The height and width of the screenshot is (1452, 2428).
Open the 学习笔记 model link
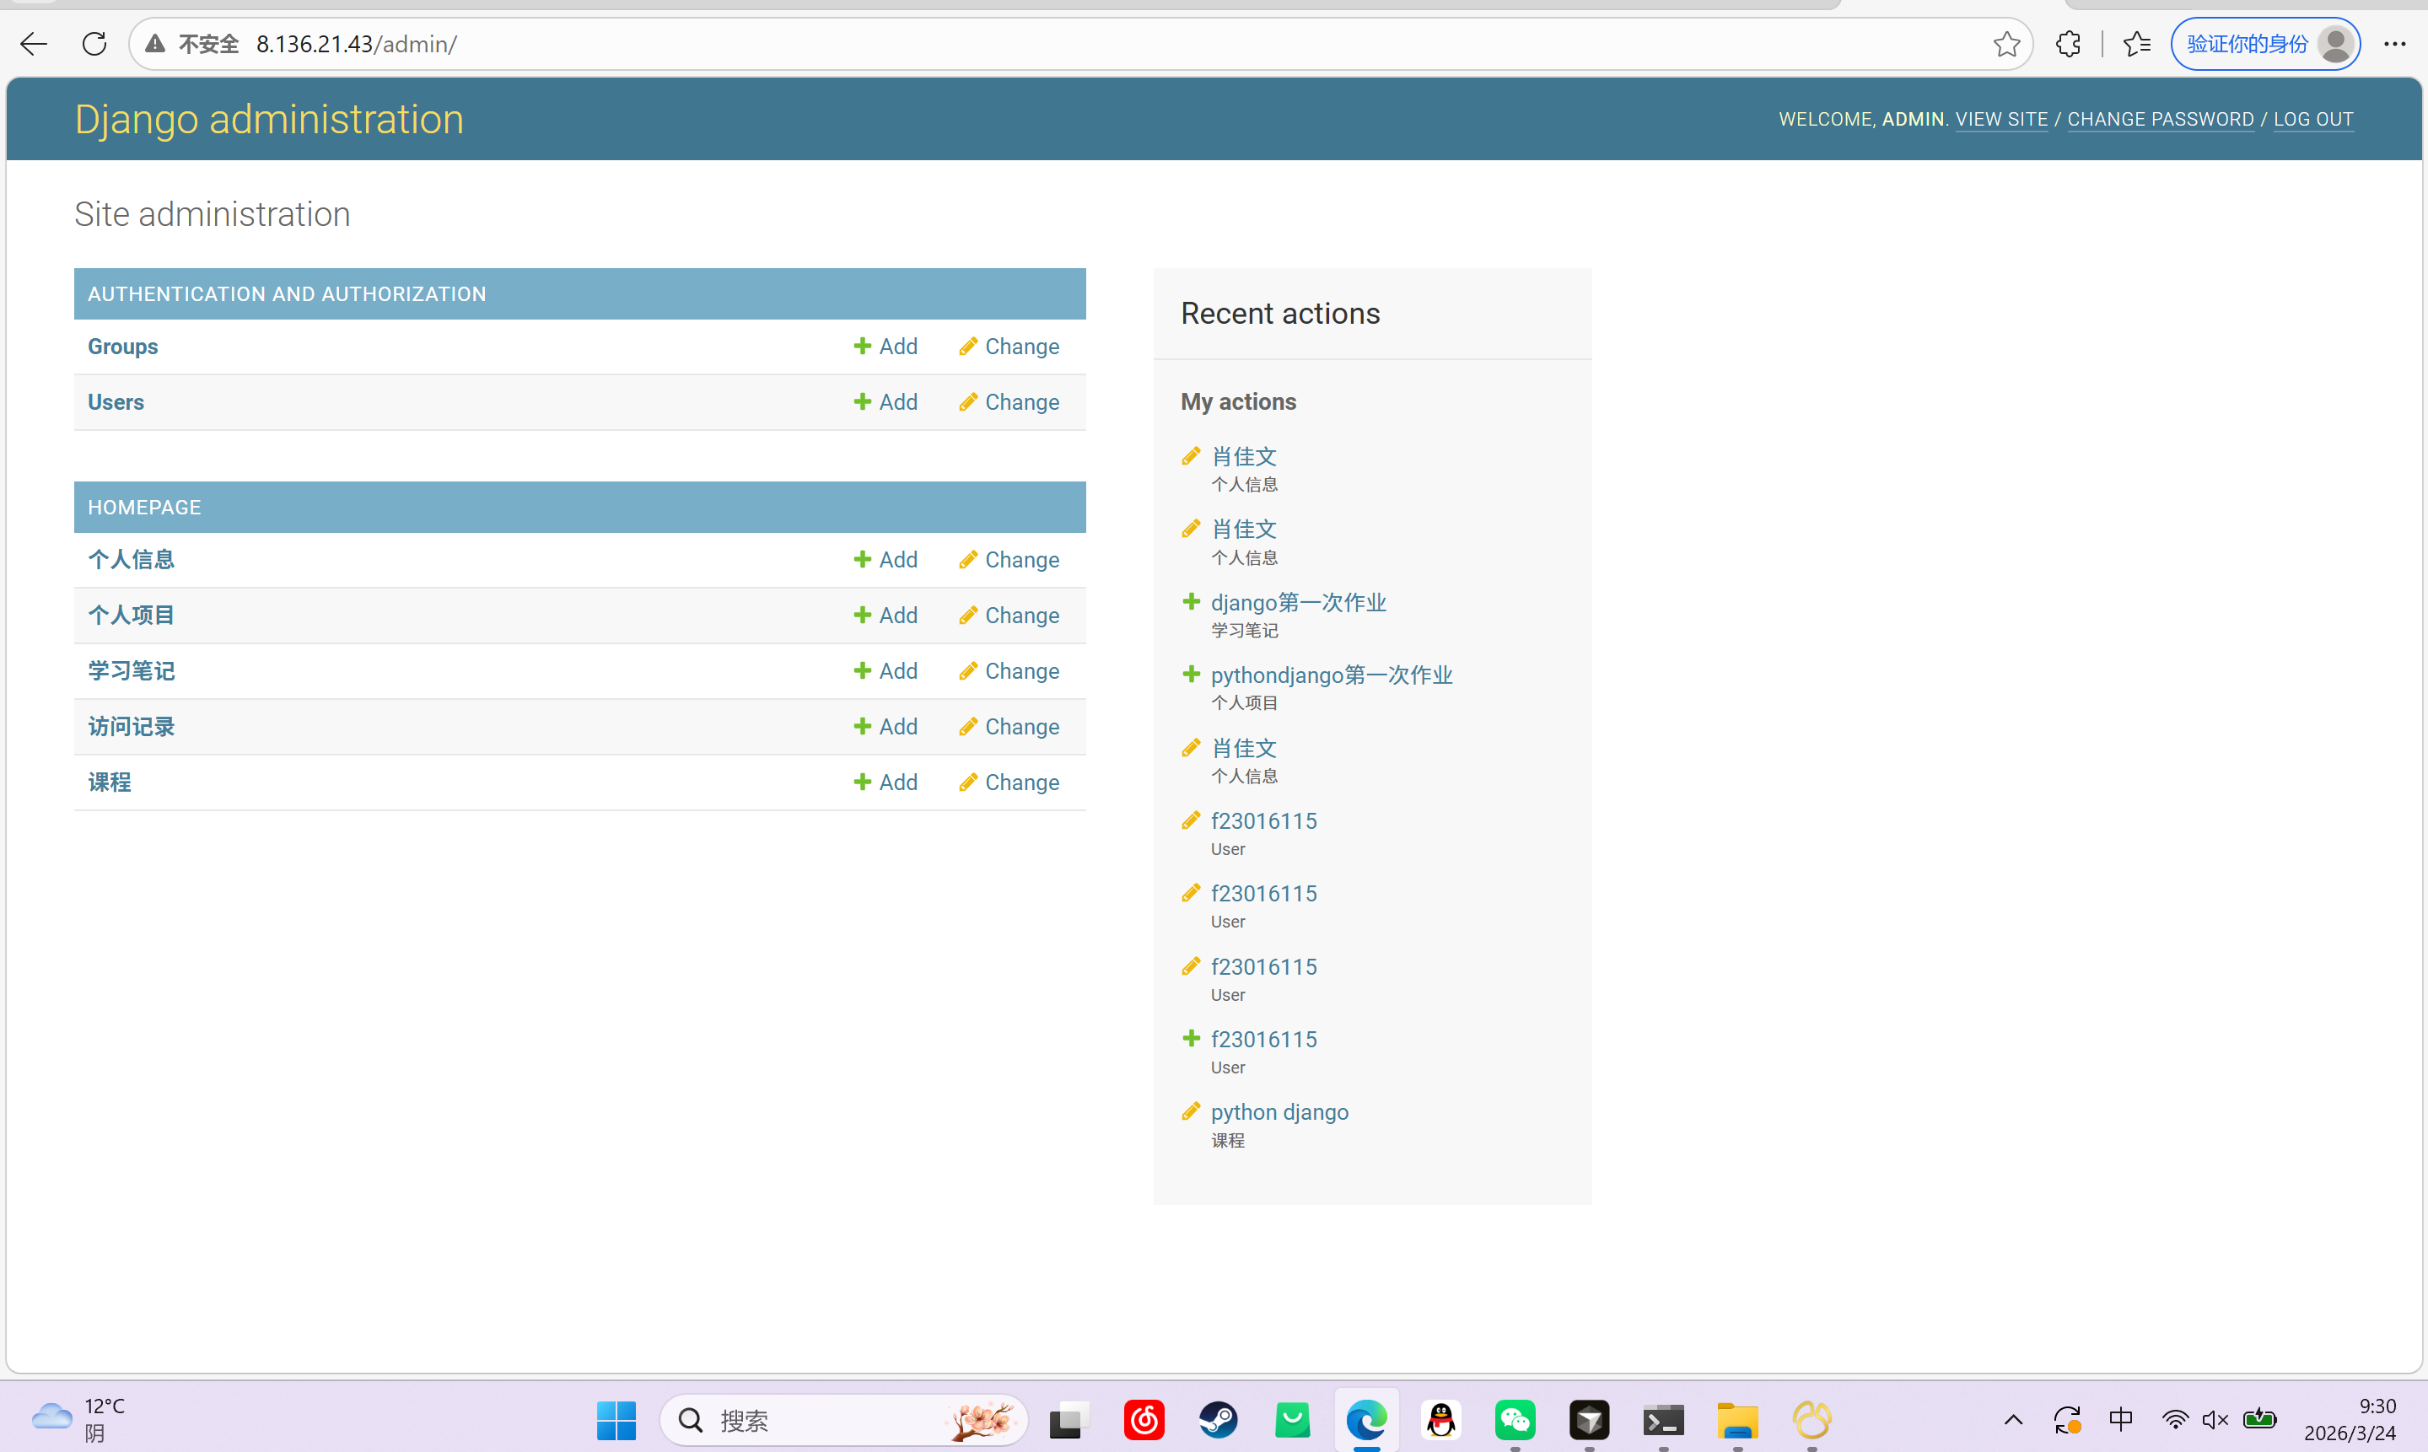click(131, 671)
